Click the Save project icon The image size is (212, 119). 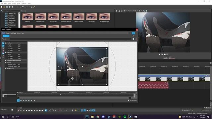pyautogui.click(x=7, y=7)
